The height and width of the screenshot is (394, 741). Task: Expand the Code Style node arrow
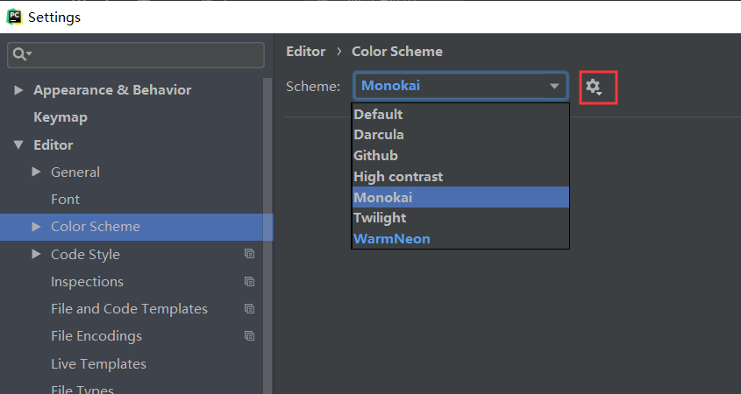tap(36, 254)
